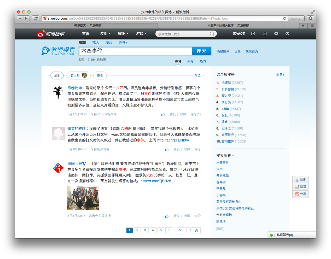Select the 找人 search category
Viewport: 331px width, 259px height.
(96, 43)
